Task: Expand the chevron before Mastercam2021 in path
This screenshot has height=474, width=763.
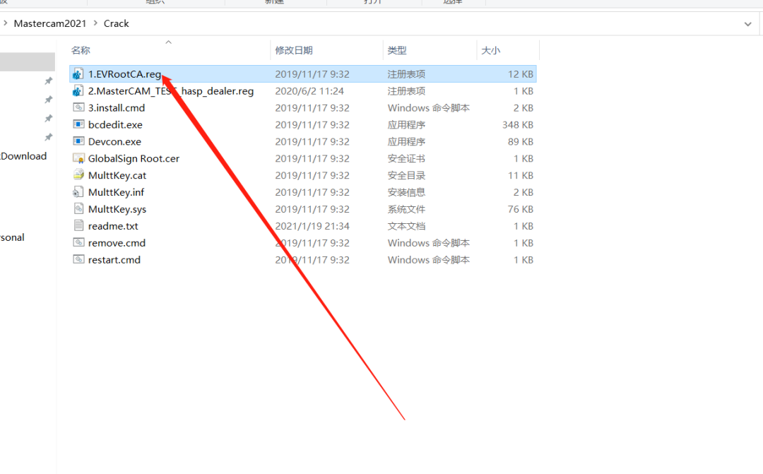Action: point(6,23)
